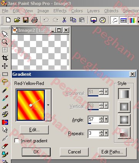This screenshot has height=163, width=139.
Task: Select the Mover tool
Action: [x=5, y=66]
